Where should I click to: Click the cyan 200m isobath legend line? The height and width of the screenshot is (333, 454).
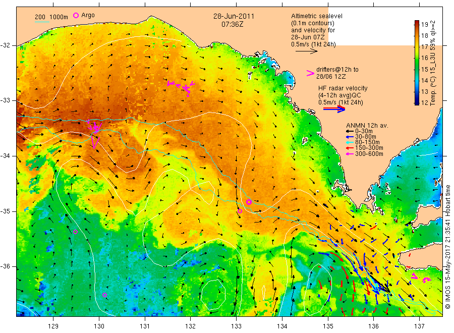pos(42,22)
